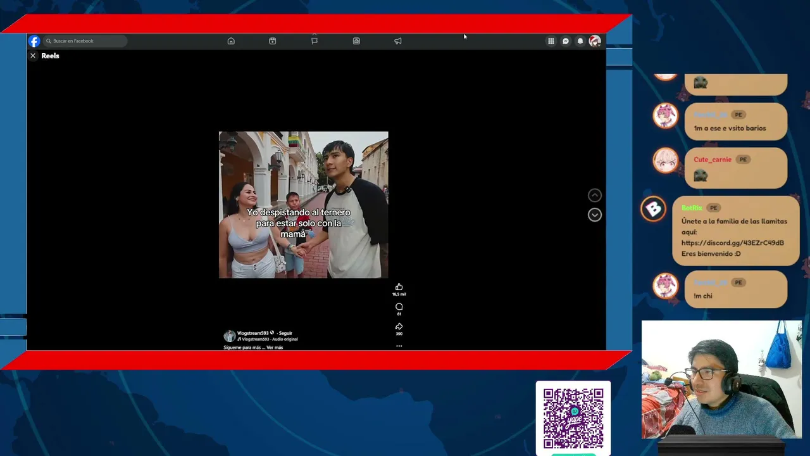Open the reel comments bubble
This screenshot has width=810, height=456.
pos(399,307)
